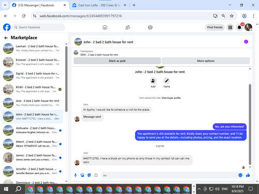The width and height of the screenshot is (259, 194).
Task: Select the John conversation in the list
Action: tap(32, 116)
